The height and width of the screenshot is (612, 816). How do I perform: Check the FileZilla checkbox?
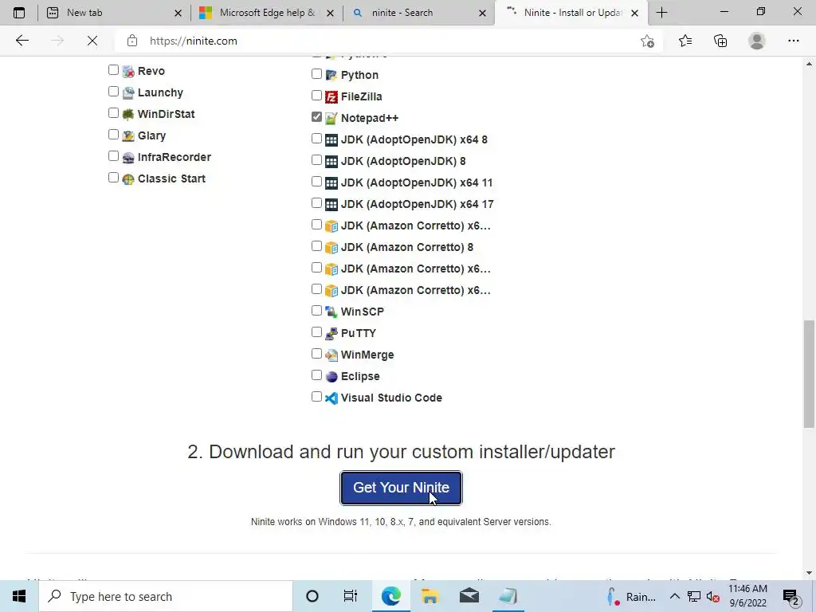pyautogui.click(x=316, y=96)
